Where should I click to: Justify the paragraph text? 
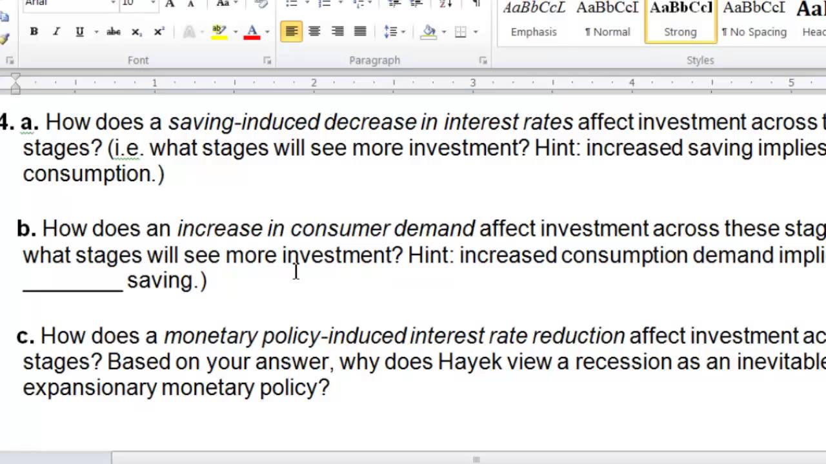pos(360,32)
